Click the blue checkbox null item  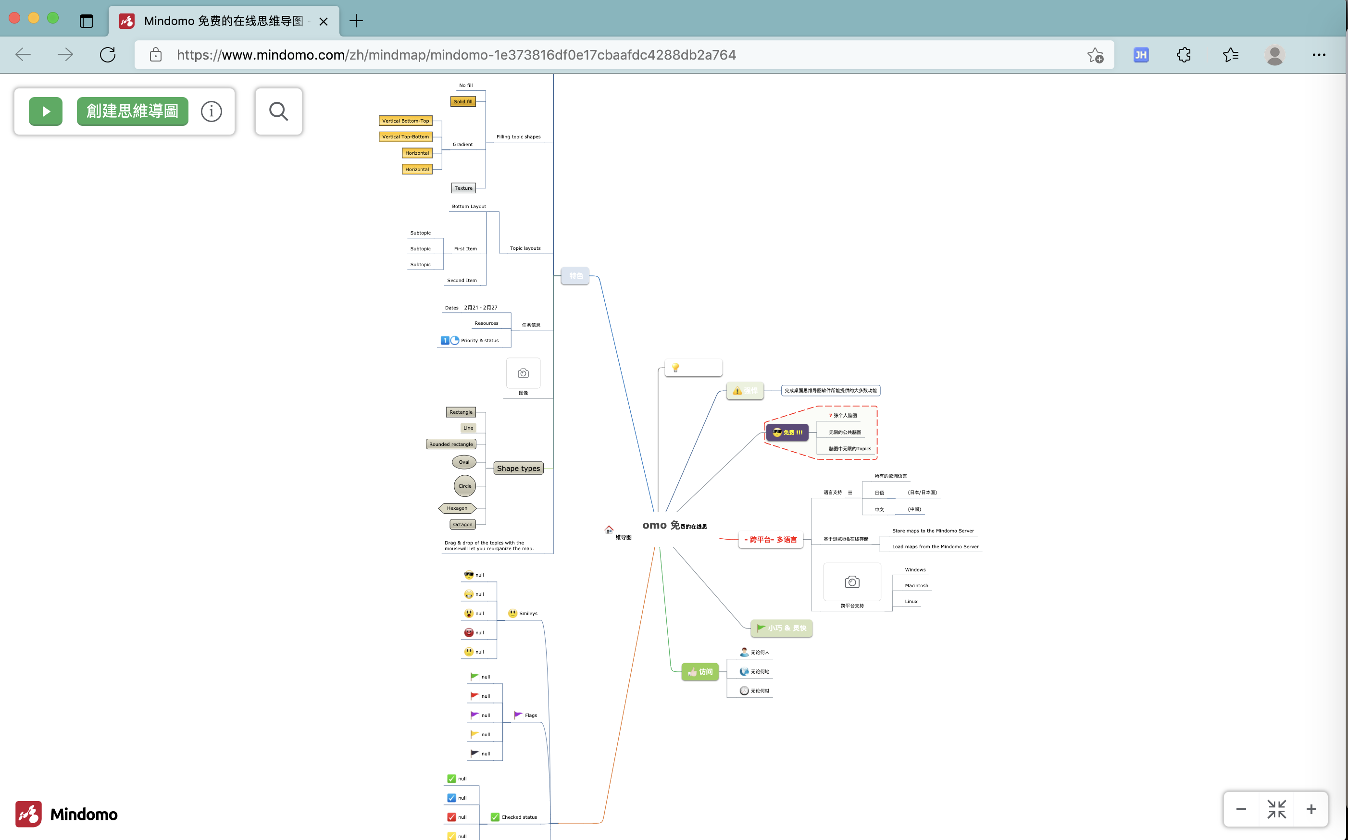[x=457, y=798]
